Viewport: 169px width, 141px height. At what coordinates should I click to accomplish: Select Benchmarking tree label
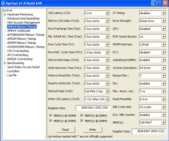pos(16,63)
